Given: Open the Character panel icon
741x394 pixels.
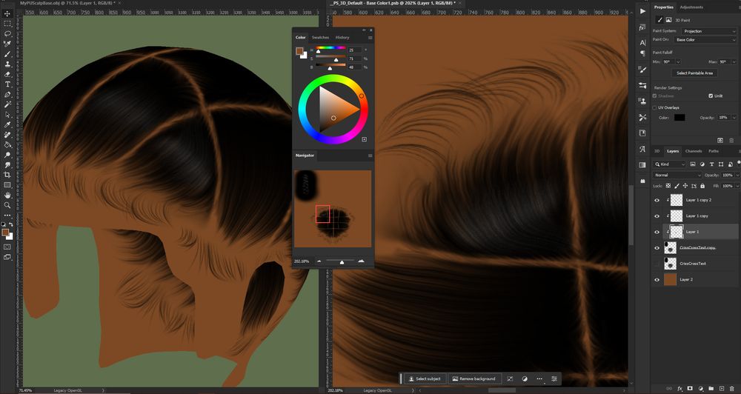Looking at the screenshot, I should pos(642,42).
